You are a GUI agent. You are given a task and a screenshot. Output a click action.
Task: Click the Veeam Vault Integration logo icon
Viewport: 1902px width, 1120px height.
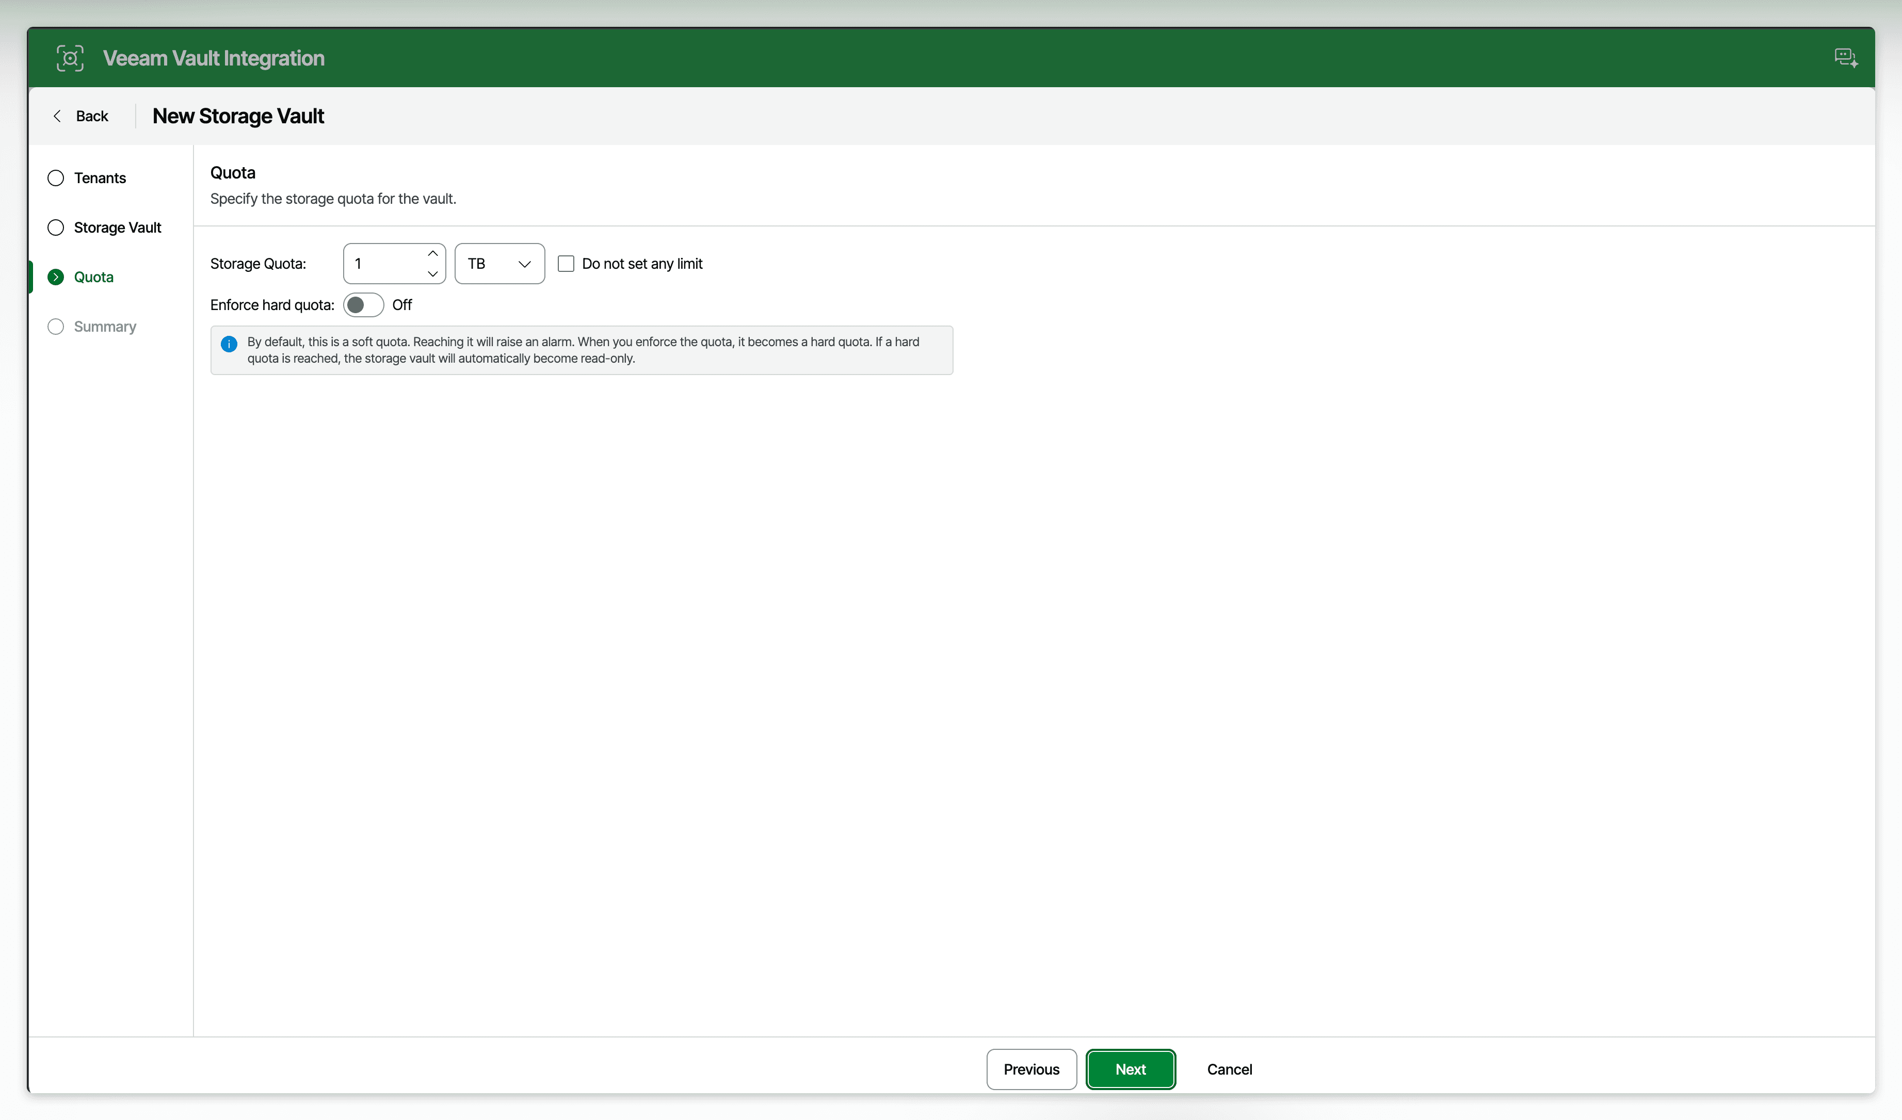click(x=70, y=58)
